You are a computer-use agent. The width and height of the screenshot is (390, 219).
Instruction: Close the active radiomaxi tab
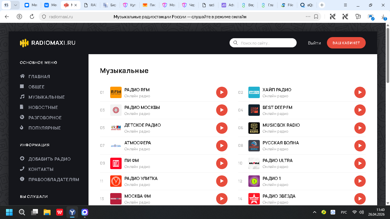[76, 5]
